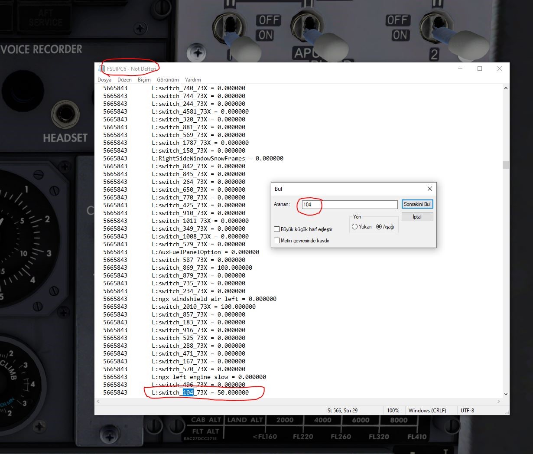Click the line L:switch_2010_73X = 100.000000
This screenshot has width=533, height=454.
click(x=204, y=307)
